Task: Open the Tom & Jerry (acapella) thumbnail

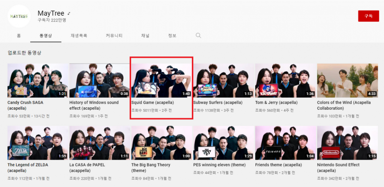Action: (285, 80)
